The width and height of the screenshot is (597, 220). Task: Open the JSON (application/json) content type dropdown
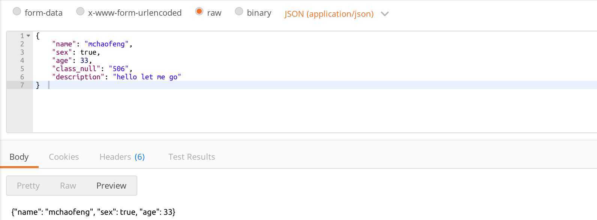[329, 14]
